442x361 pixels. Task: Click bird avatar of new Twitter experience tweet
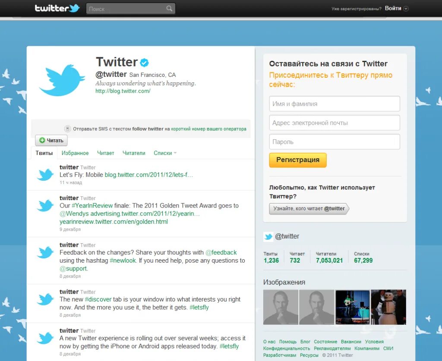pos(45,338)
